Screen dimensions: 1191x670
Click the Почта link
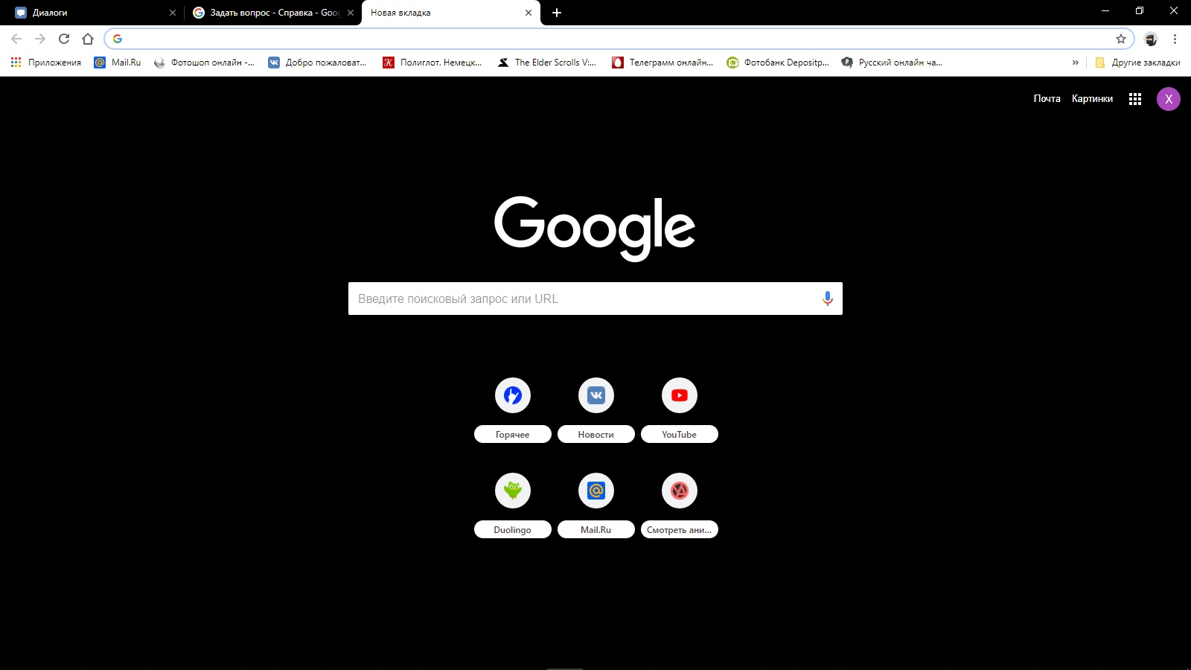pos(1047,99)
